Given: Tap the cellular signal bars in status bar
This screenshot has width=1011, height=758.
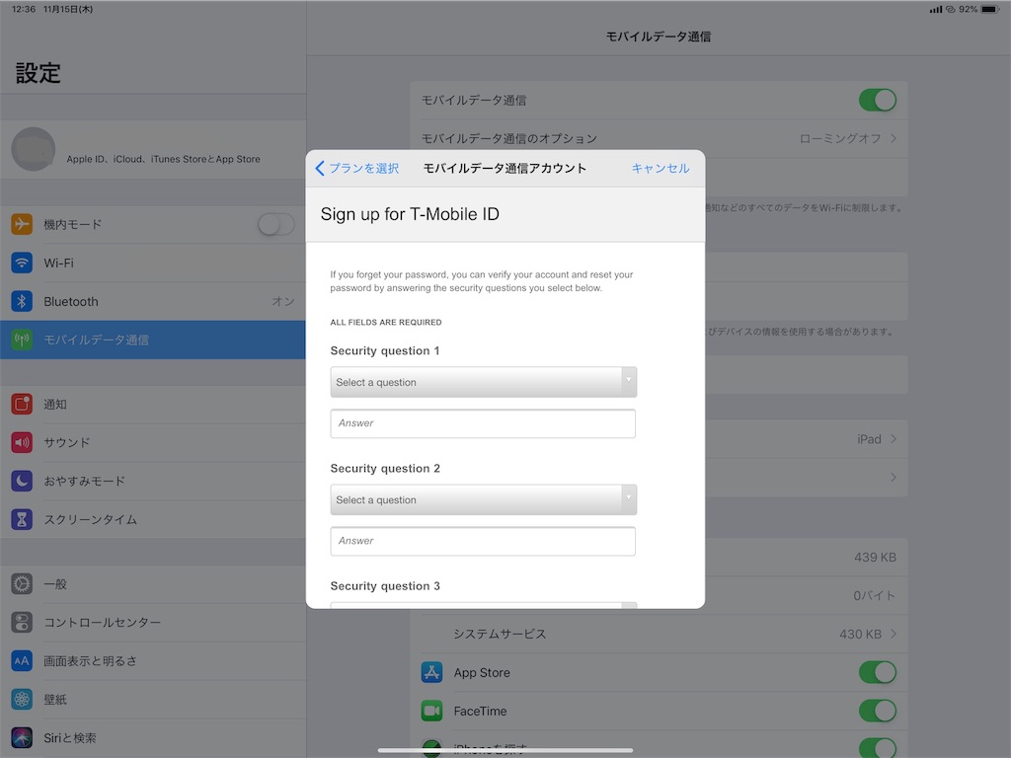Looking at the screenshot, I should [x=936, y=9].
